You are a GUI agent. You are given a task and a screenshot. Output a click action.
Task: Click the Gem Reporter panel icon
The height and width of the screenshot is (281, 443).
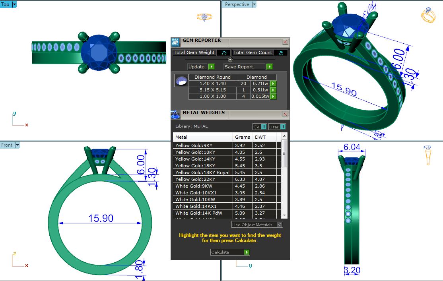(175, 42)
